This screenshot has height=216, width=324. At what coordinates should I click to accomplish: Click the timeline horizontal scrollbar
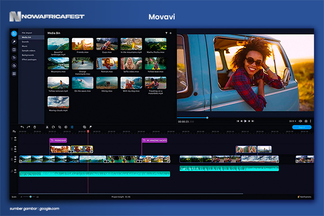pyautogui.click(x=131, y=193)
